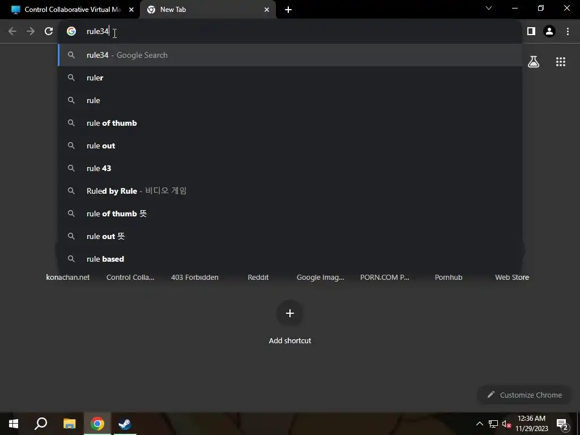Reload the current page
The width and height of the screenshot is (580, 435).
point(49,32)
